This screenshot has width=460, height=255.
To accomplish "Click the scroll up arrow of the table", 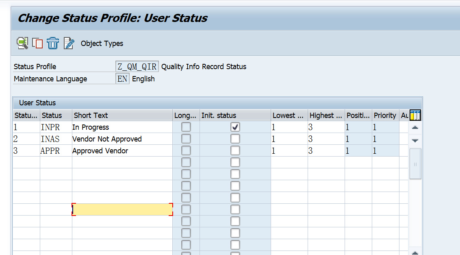I will pyautogui.click(x=415, y=128).
